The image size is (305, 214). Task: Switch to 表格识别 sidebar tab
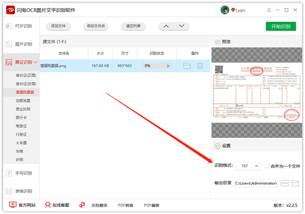tap(19, 191)
